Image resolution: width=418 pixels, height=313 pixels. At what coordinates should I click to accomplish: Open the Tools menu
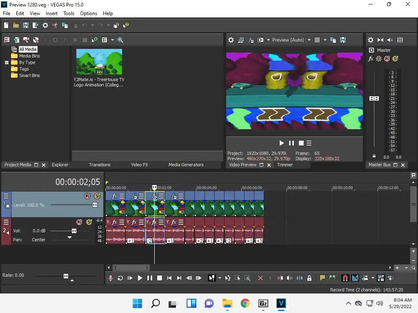click(x=69, y=13)
